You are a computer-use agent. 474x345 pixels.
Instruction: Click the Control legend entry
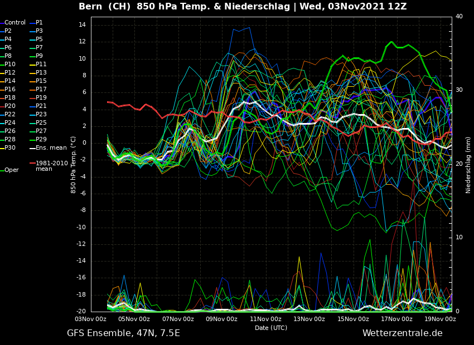(15, 23)
